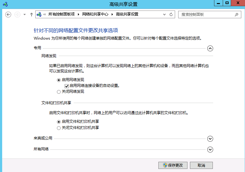Click the search magnifier icon
Viewport: 245px width, 172px height.
[237, 15]
